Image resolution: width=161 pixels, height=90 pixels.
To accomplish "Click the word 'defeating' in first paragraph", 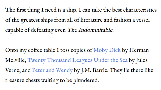I will coord(42,30).
